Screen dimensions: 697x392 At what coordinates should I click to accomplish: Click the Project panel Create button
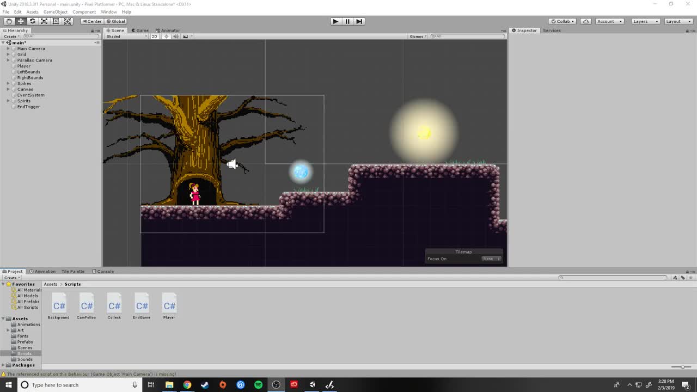(x=11, y=278)
